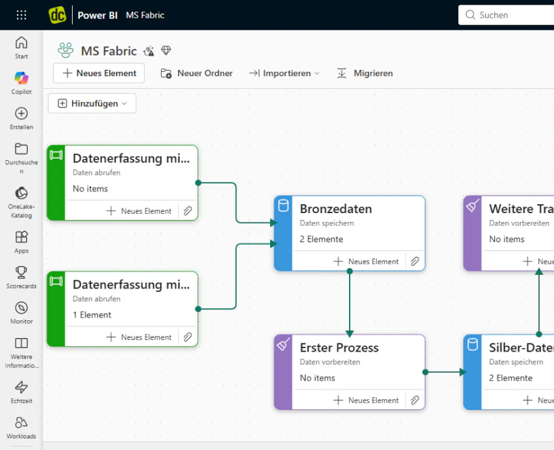The height and width of the screenshot is (450, 554).
Task: Select the Erster Prozess card title
Action: pyautogui.click(x=339, y=348)
